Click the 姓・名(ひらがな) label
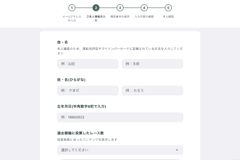The height and width of the screenshot is (160, 240). pos(71,80)
